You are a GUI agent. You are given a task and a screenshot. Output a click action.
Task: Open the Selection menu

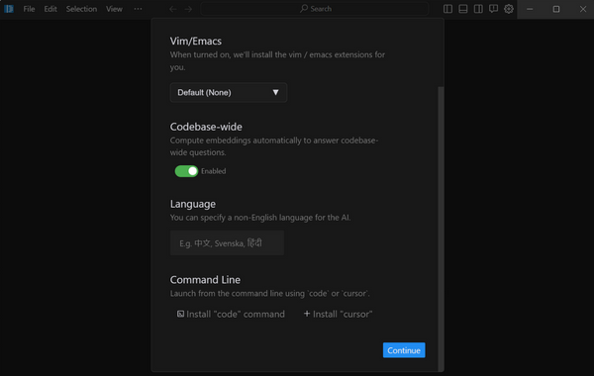coord(81,9)
